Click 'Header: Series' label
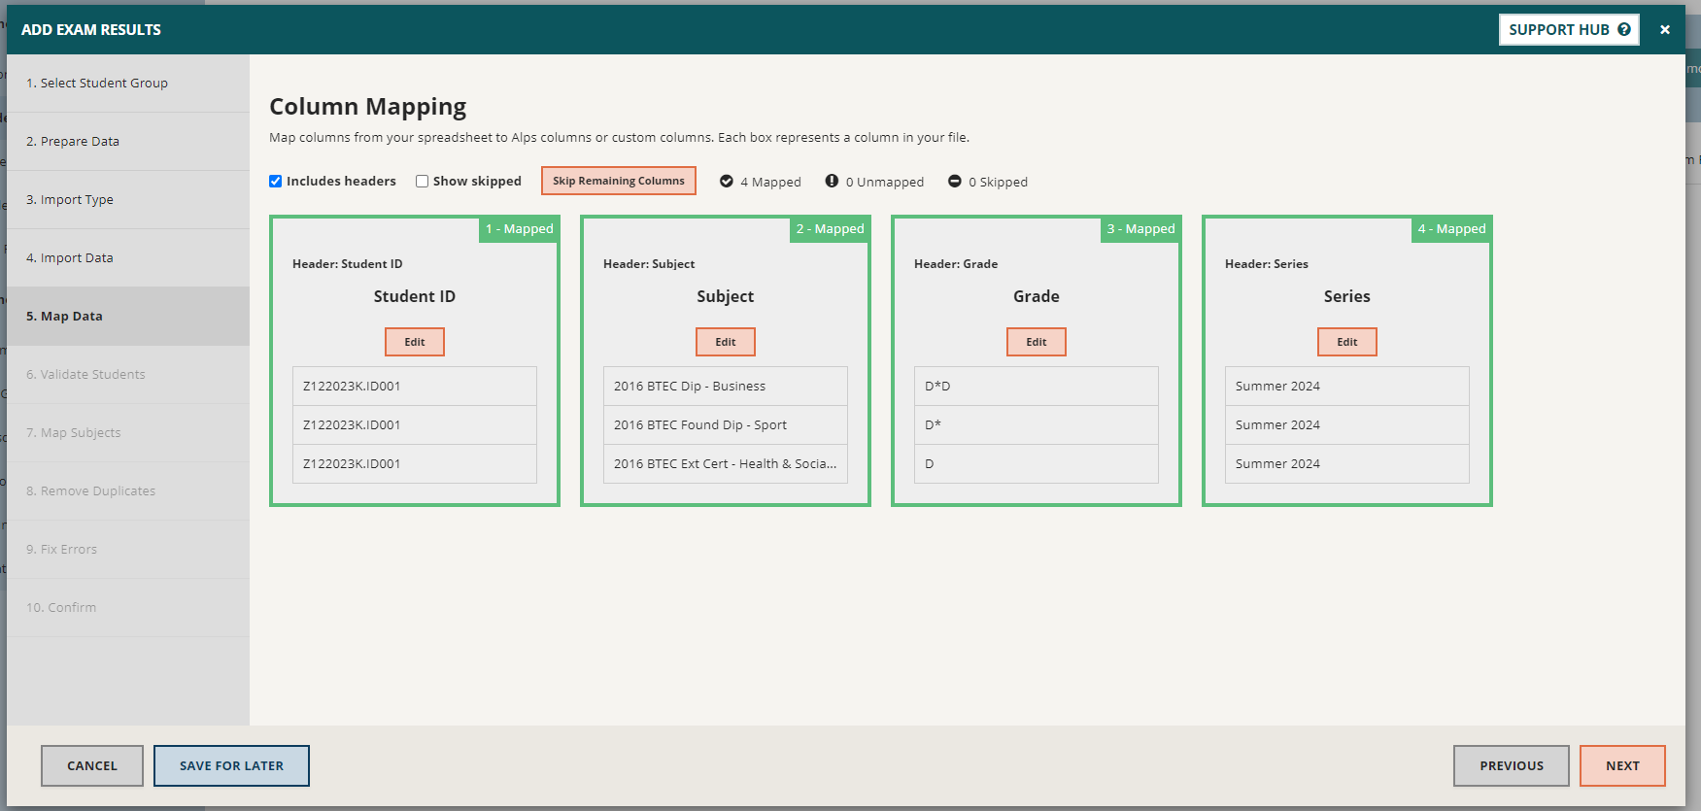 pyautogui.click(x=1267, y=264)
